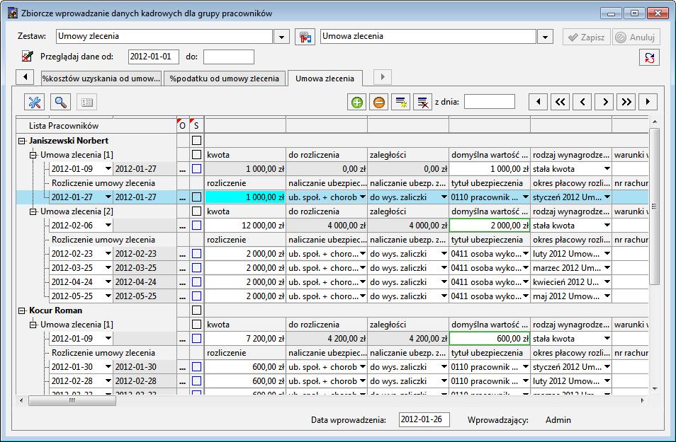Click the greyed card icon in the toolbar
Viewport: 676px width, 442px height.
click(x=87, y=103)
